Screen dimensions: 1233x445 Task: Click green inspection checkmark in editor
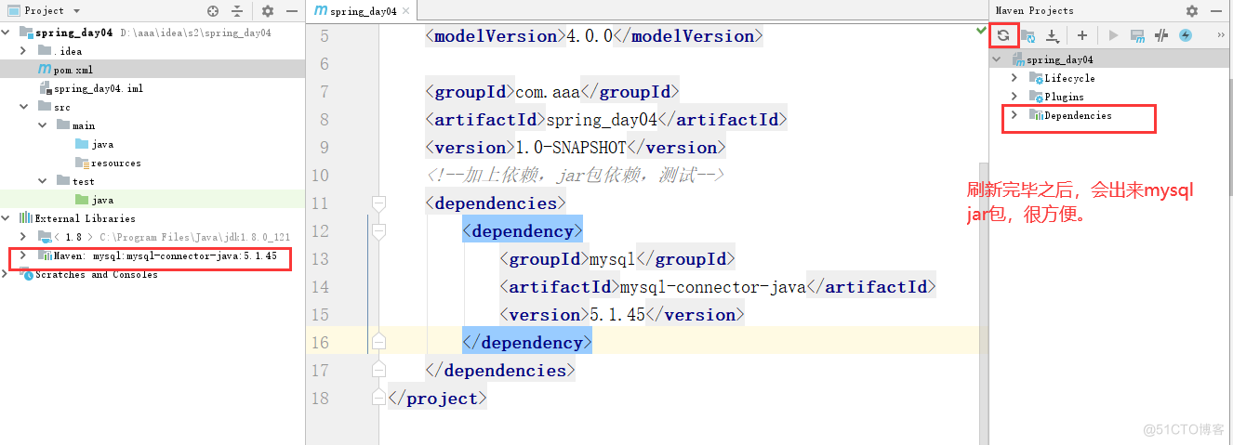pyautogui.click(x=982, y=31)
